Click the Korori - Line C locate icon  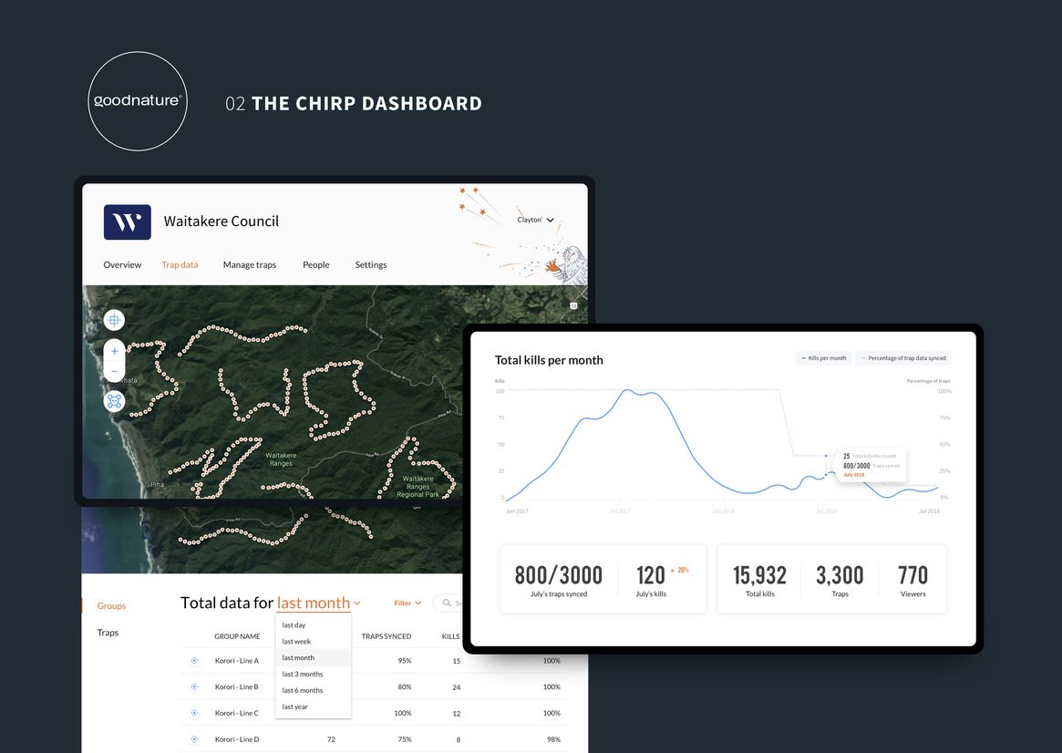(194, 713)
